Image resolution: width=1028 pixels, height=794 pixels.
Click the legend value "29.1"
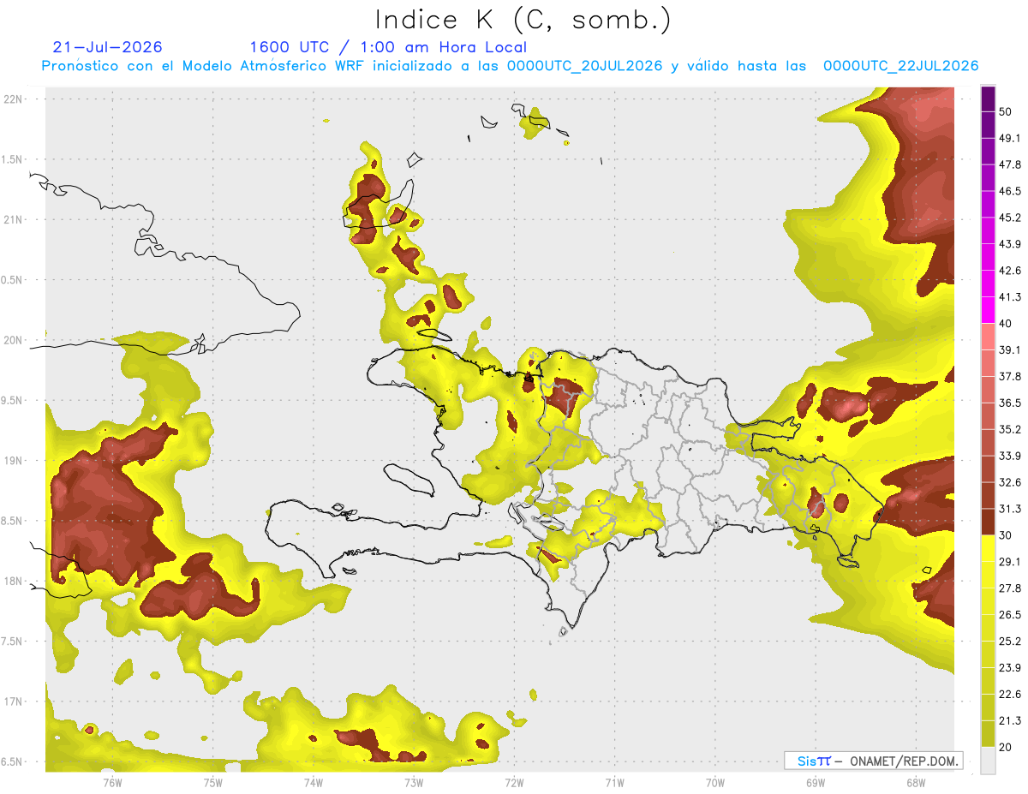coord(1010,562)
